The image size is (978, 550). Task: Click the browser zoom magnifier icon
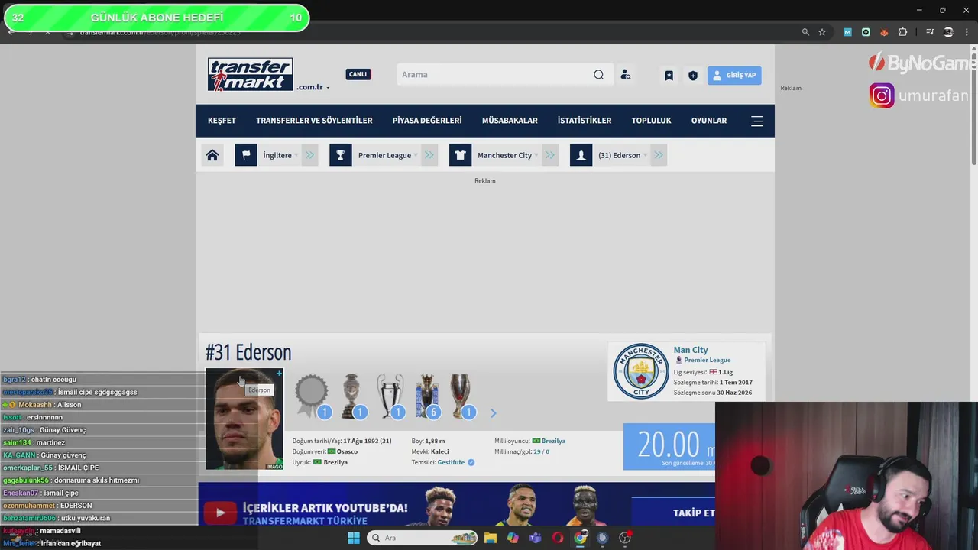click(x=805, y=32)
